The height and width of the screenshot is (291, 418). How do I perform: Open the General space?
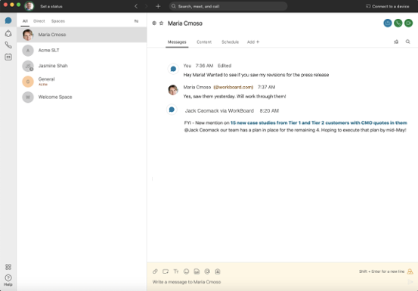[x=82, y=82]
